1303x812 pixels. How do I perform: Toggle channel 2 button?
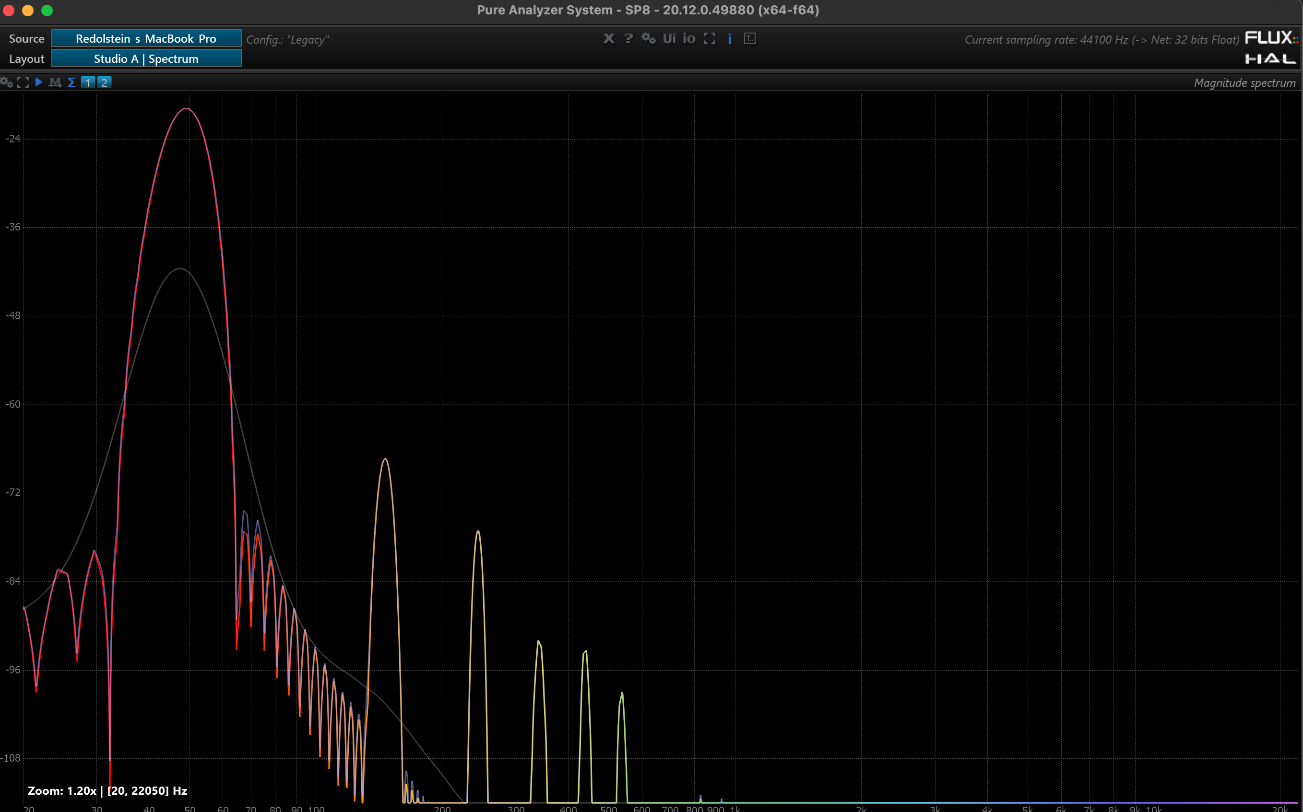[104, 82]
